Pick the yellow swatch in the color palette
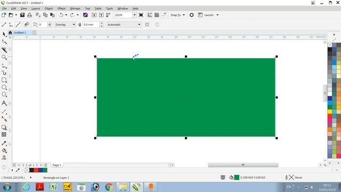 [330, 111]
